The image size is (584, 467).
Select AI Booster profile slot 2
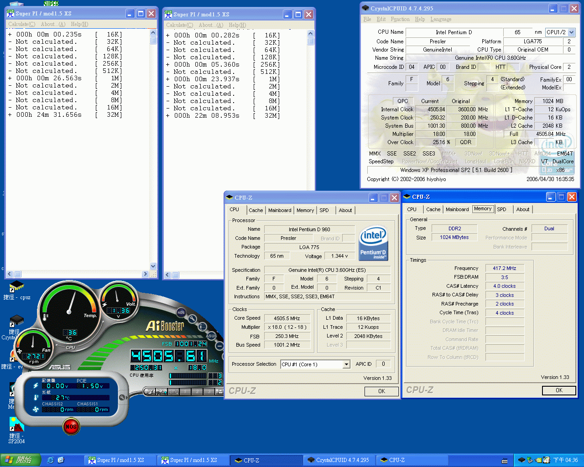[x=197, y=392]
